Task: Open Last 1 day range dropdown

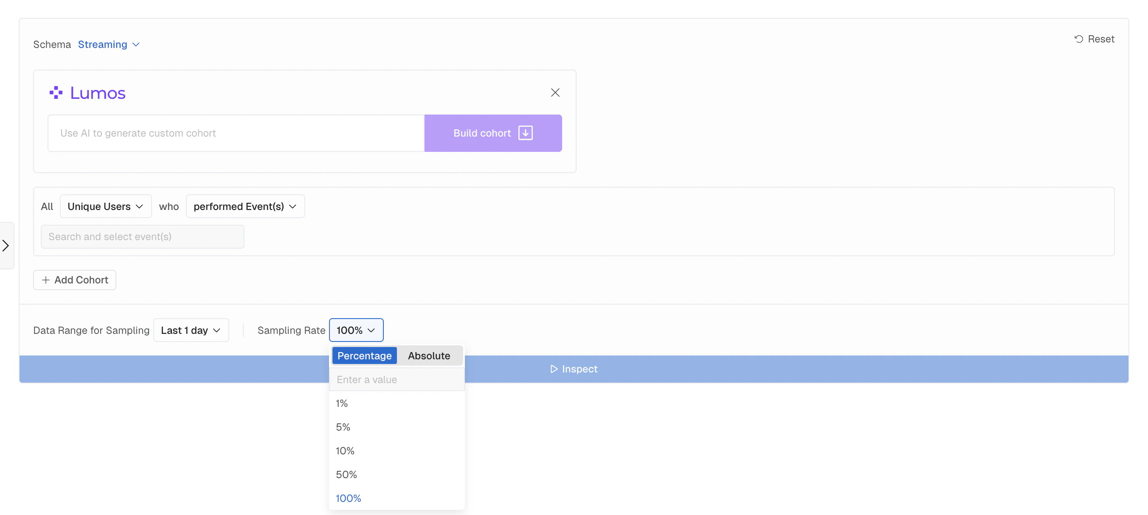Action: point(191,330)
